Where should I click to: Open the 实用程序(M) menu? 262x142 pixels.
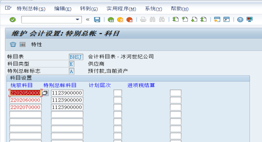pyautogui.click(x=121, y=9)
